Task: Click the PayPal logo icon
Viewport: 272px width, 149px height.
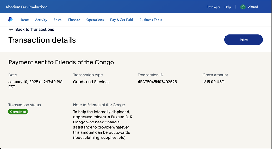Action: [x=10, y=20]
